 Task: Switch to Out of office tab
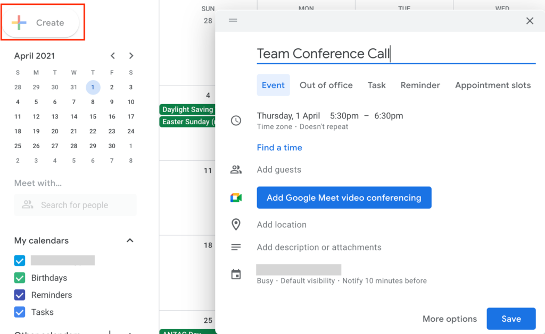(326, 85)
